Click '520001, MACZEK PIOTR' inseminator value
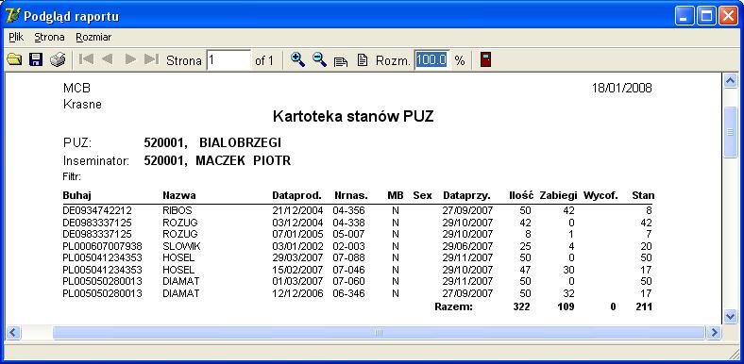 (217, 161)
